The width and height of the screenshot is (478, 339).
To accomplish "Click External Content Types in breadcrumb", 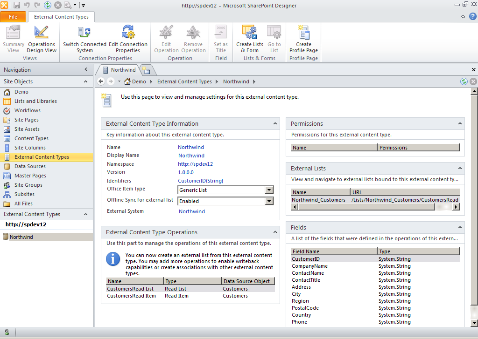I will [x=184, y=81].
